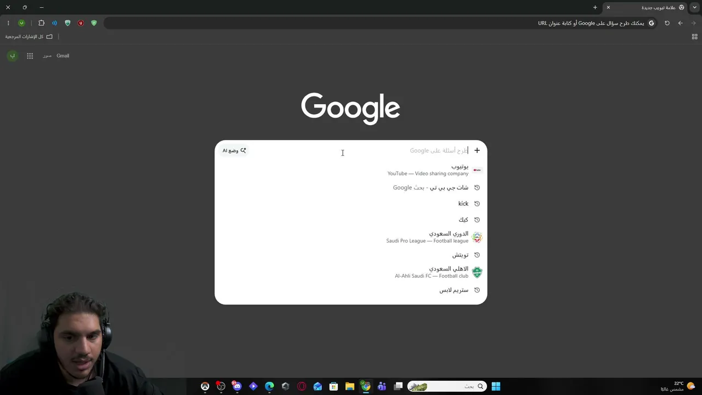The height and width of the screenshot is (395, 702).
Task: Open the Google apps grid launcher
Action: click(30, 56)
